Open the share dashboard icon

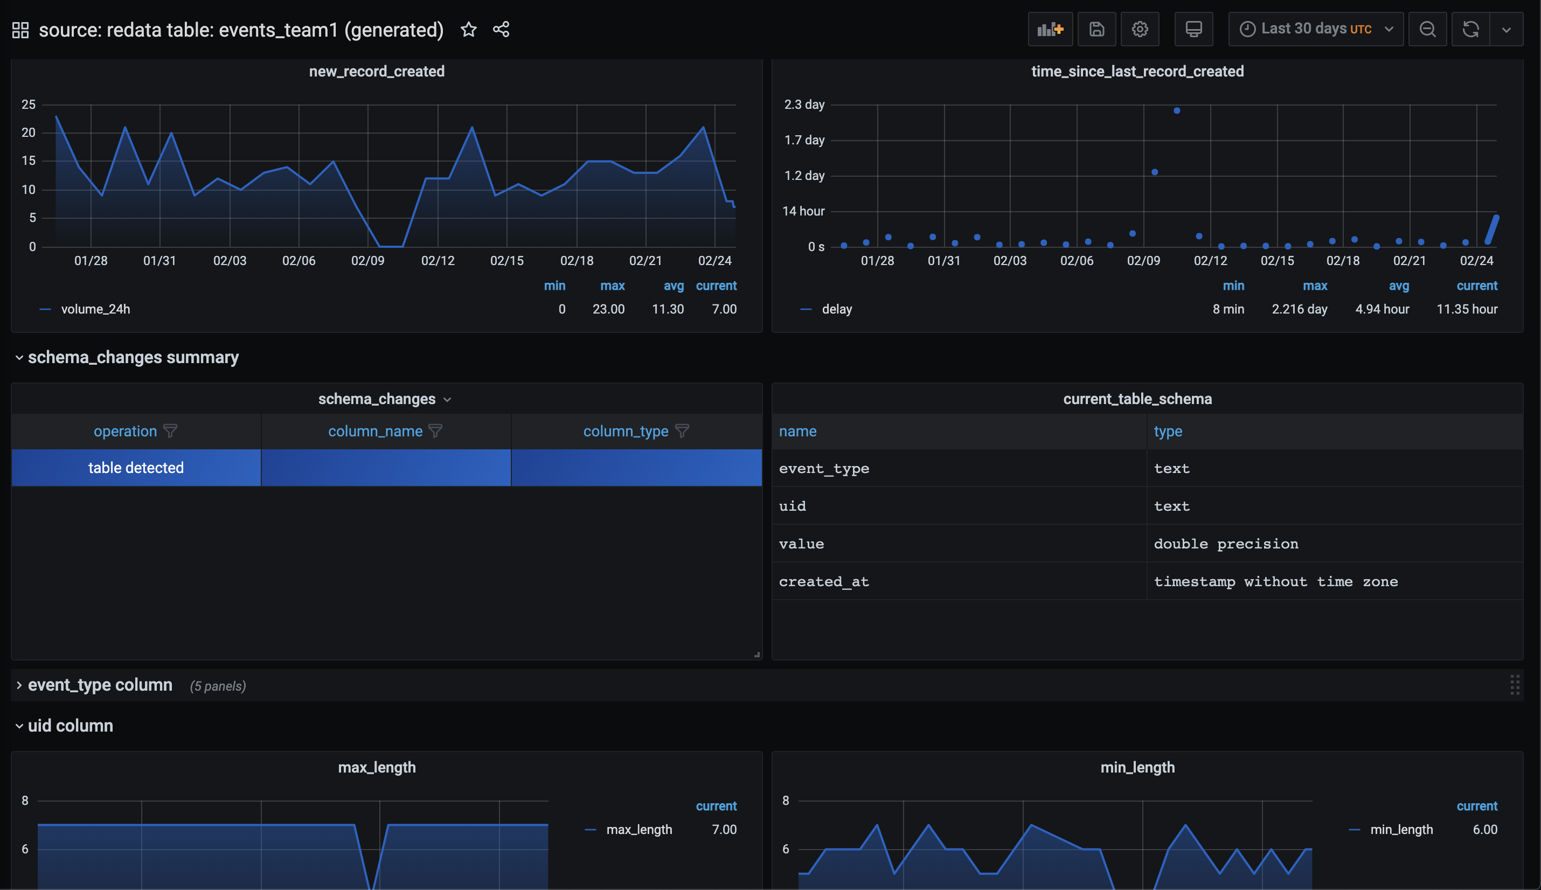501,29
